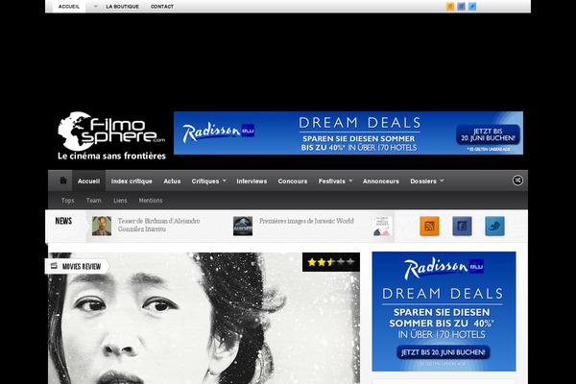Select Accueil in main navigation

88,181
